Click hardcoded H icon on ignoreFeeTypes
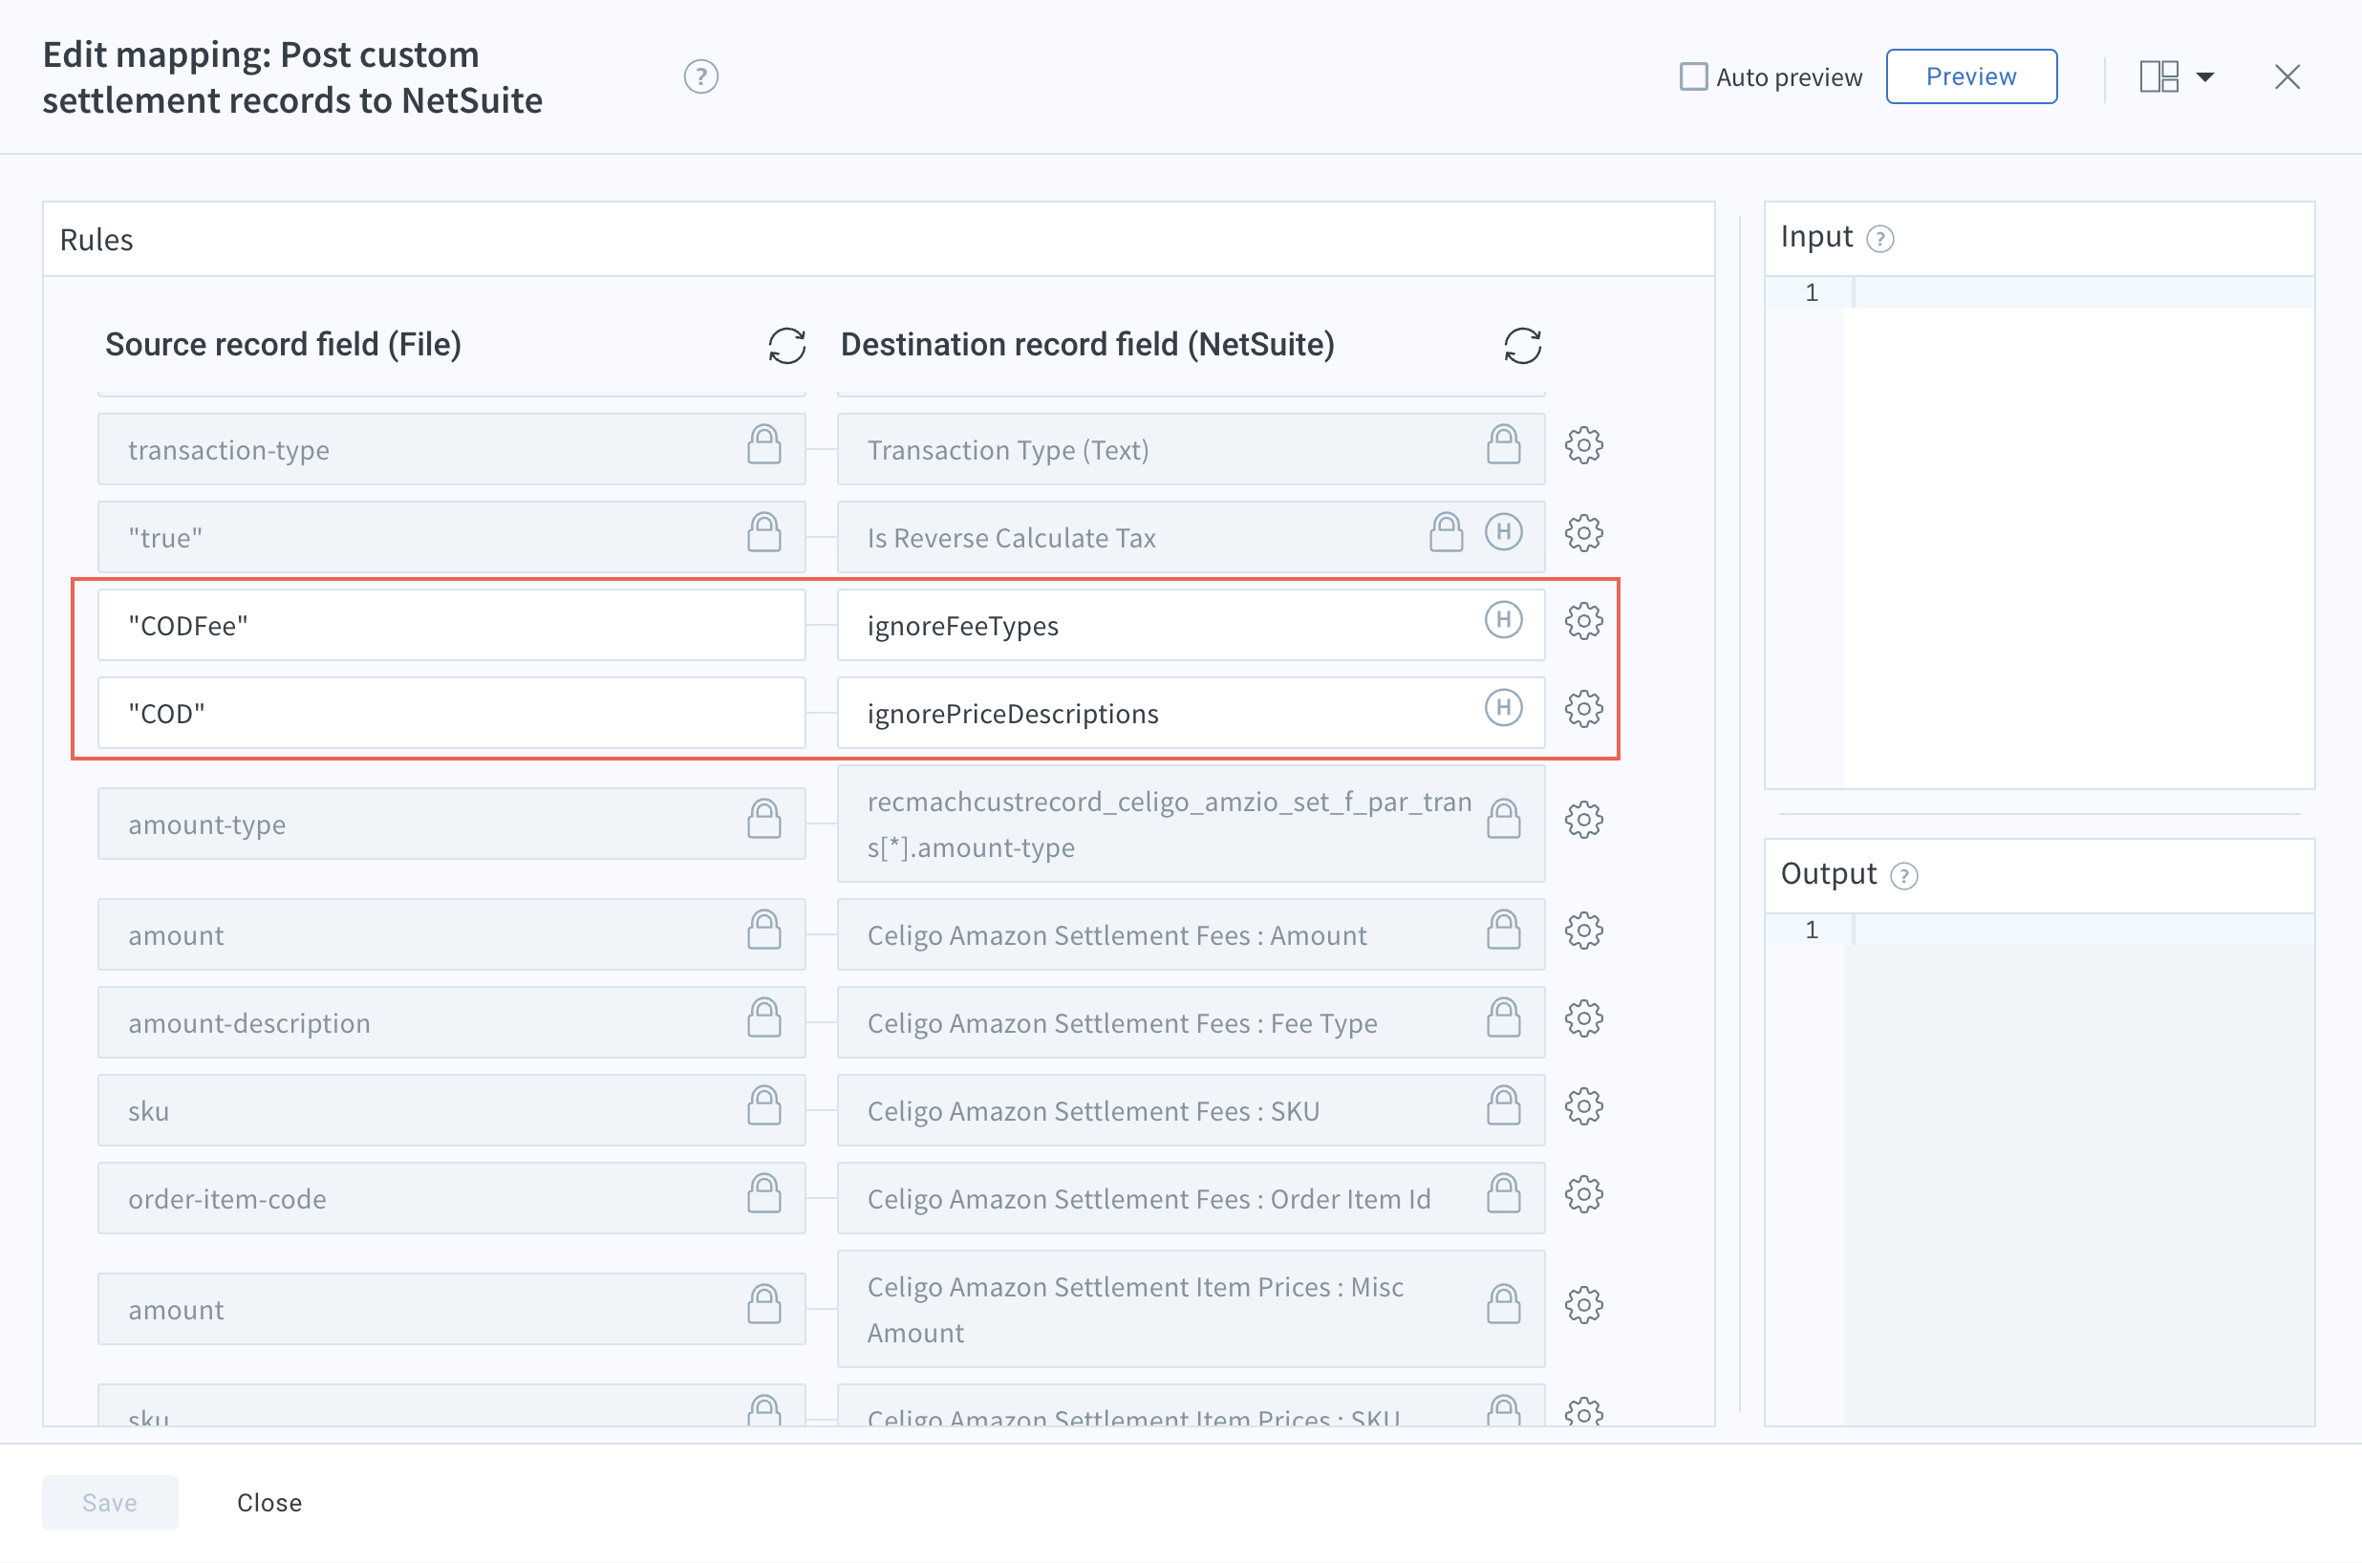 (1503, 620)
